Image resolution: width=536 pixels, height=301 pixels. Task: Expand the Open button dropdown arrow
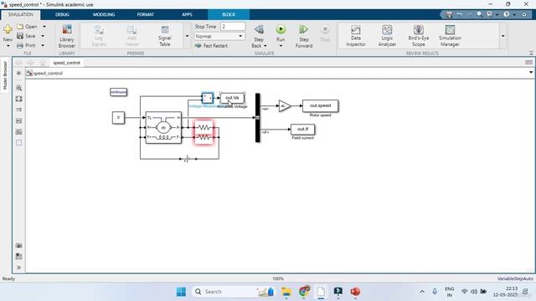(x=44, y=27)
